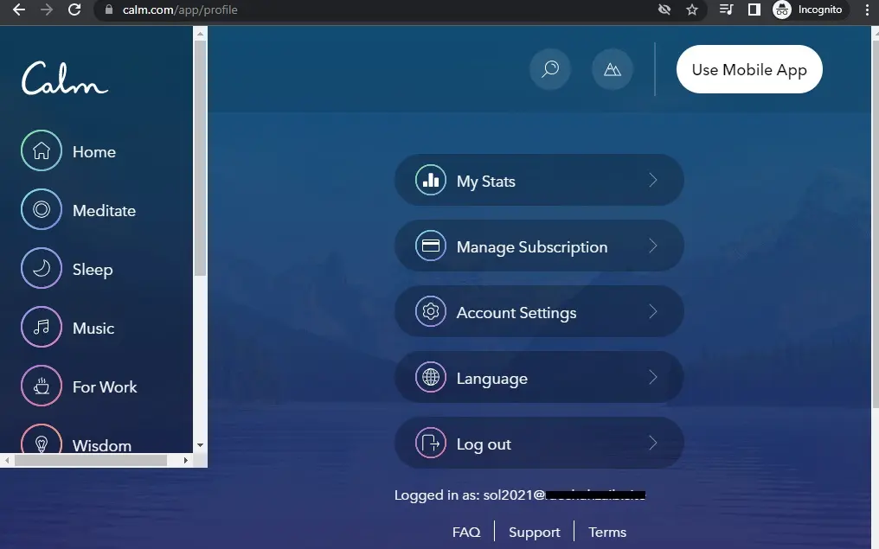The height and width of the screenshot is (549, 879).
Task: Open the For Work coffee cup icon
Action: tap(42, 386)
